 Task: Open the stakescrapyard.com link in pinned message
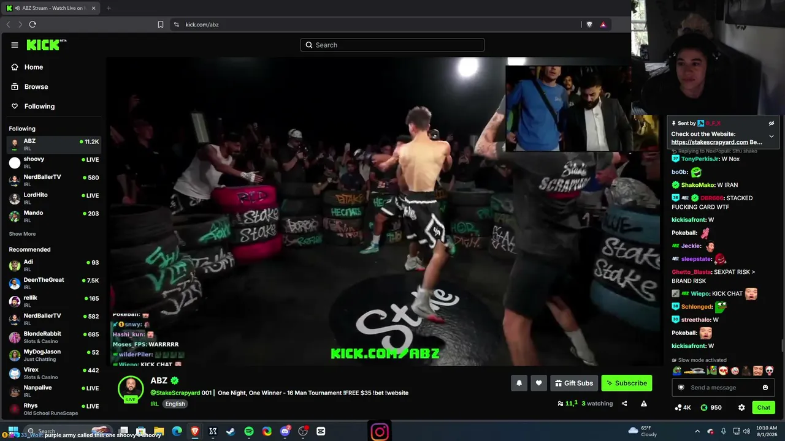710,142
